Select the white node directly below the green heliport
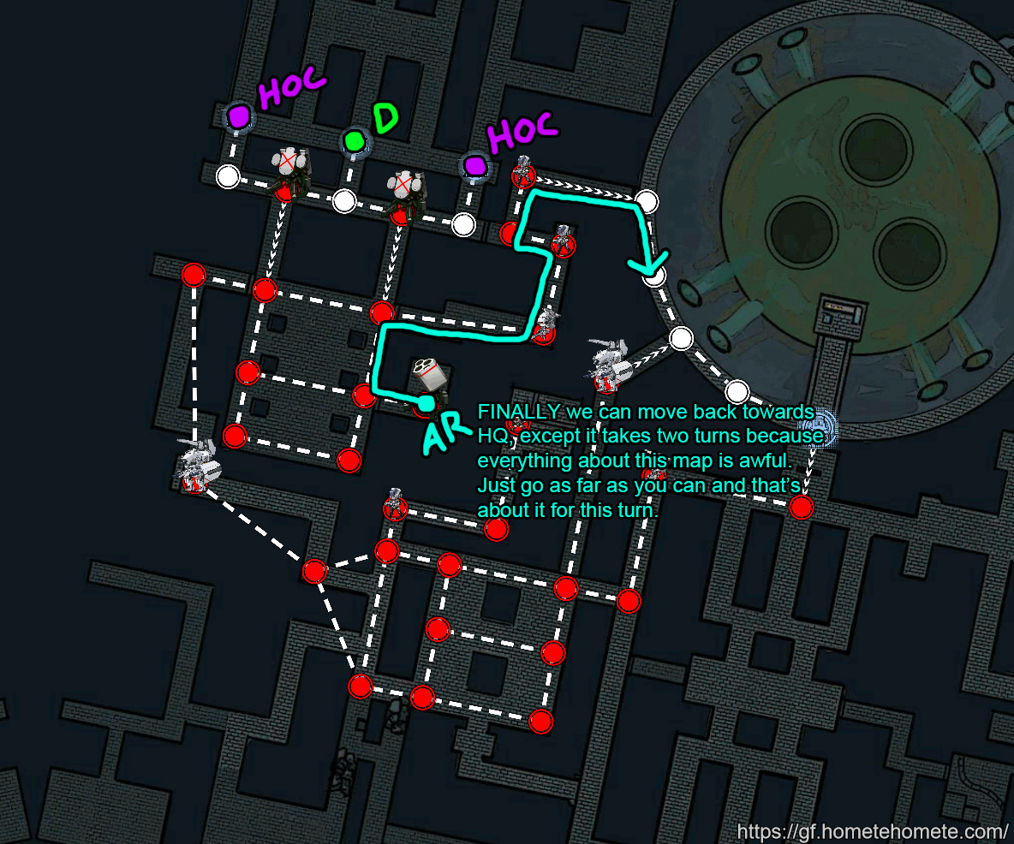Screen dimensions: 1014x844 pyautogui.click(x=344, y=201)
